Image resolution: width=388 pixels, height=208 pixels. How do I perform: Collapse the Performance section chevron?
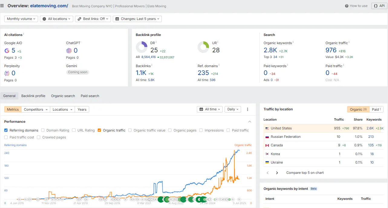(250, 122)
